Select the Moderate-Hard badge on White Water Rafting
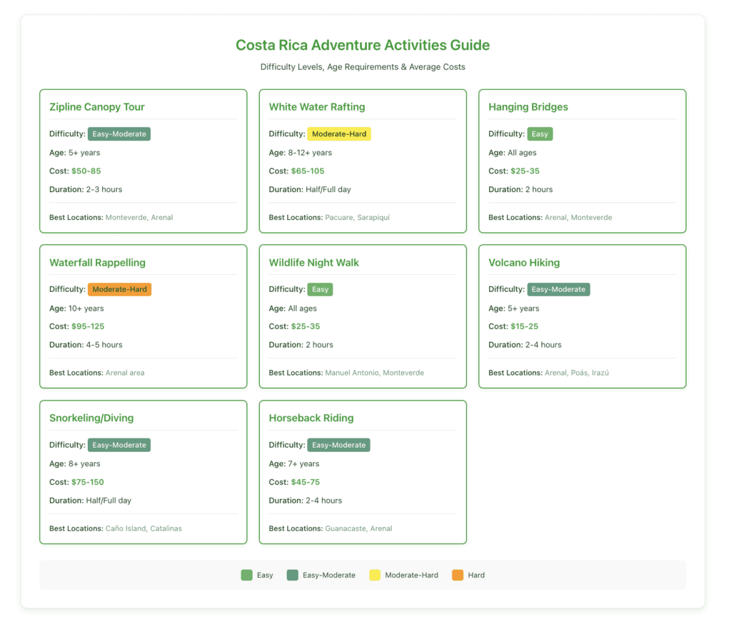This screenshot has height=629, width=731. click(338, 134)
